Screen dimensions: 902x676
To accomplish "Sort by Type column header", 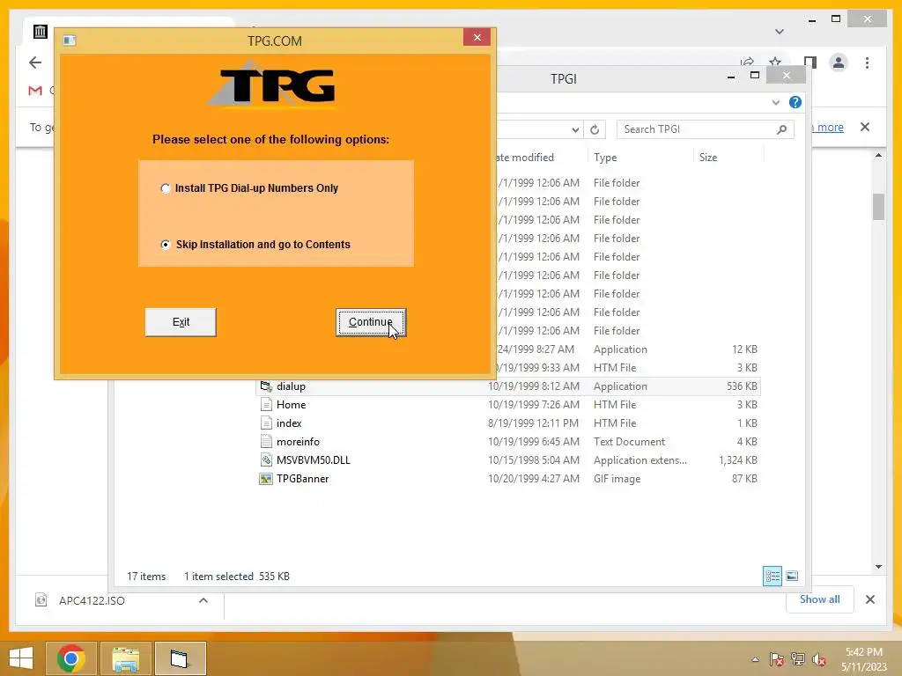I will coord(605,158).
